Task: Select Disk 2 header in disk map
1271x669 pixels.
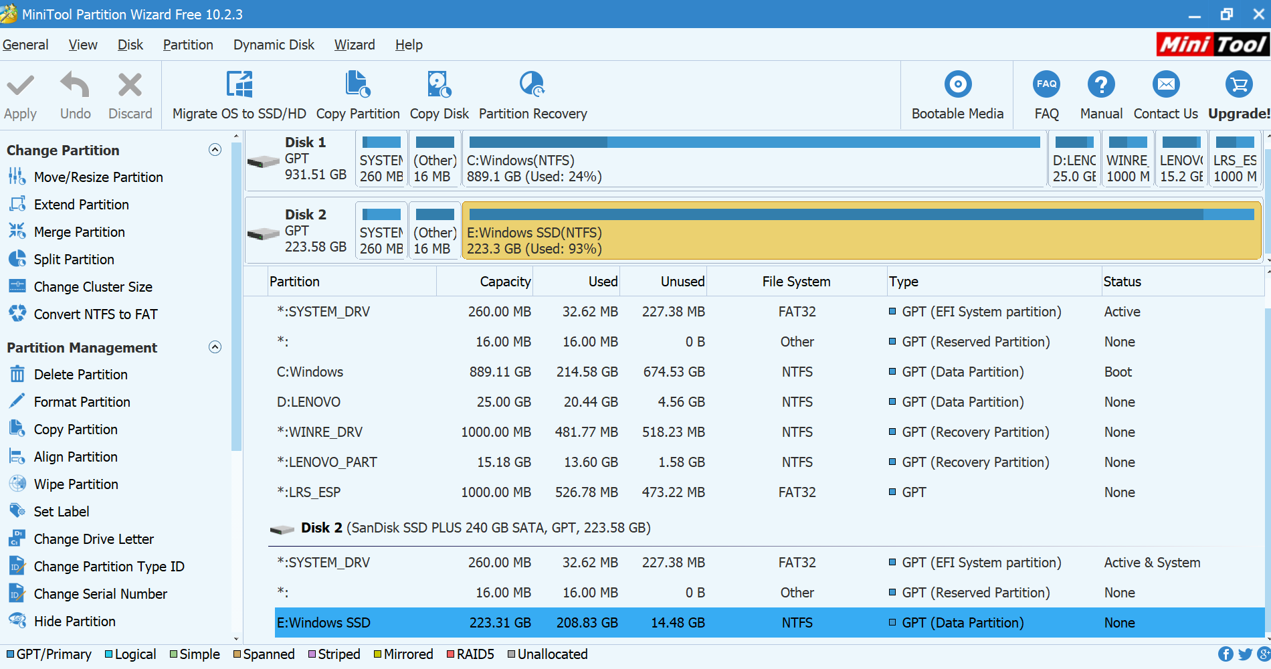Action: 300,231
